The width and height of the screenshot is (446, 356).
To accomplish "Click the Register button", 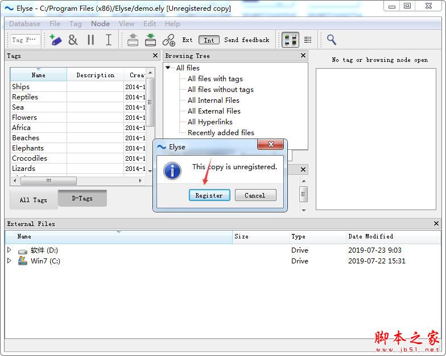I will [209, 195].
